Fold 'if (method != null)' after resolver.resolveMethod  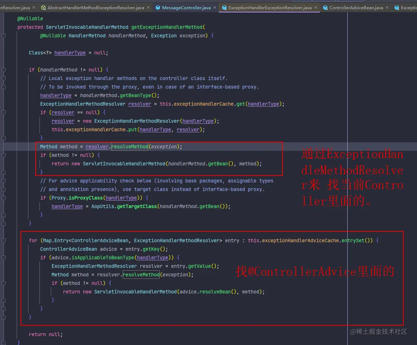pyautogui.click(x=4, y=155)
